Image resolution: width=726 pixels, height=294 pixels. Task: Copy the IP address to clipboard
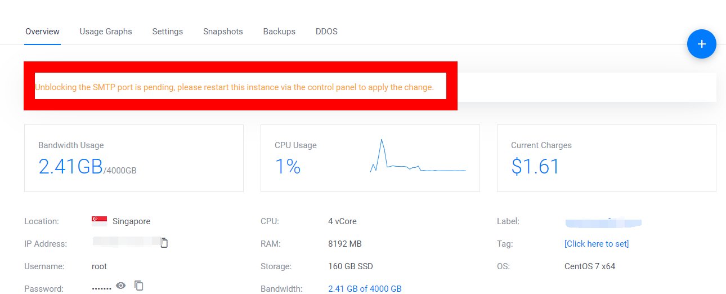164,243
